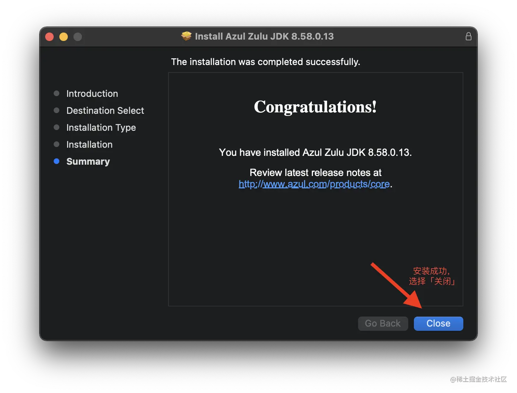
Task: Click the bullet next to Destination Select
Action: (x=57, y=110)
